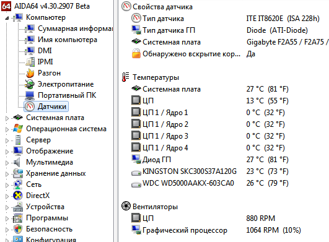Screen dimensions: 329x242
Task: Select the WDC WD5000AAKX-603CA0 row
Action: click(210, 183)
